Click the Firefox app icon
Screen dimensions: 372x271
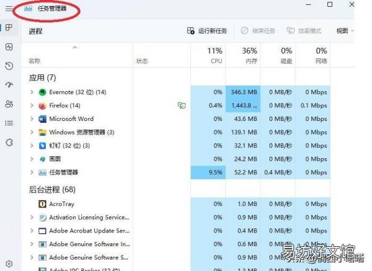click(42, 105)
